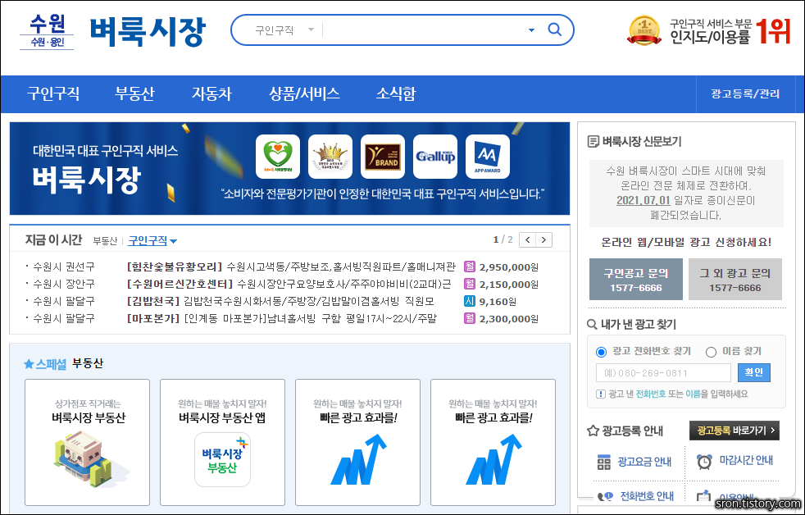
Task: Open the 상품/서비스 menu
Action: (x=304, y=93)
